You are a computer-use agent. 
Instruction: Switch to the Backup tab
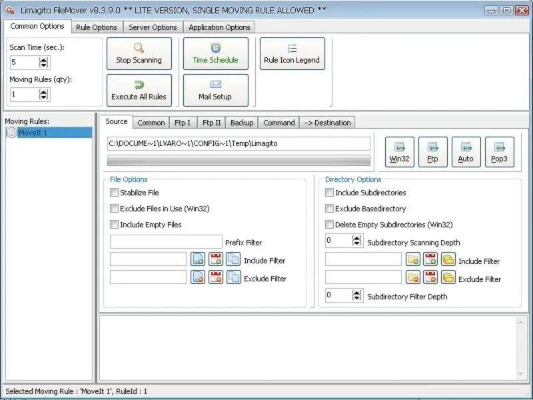pyautogui.click(x=242, y=123)
